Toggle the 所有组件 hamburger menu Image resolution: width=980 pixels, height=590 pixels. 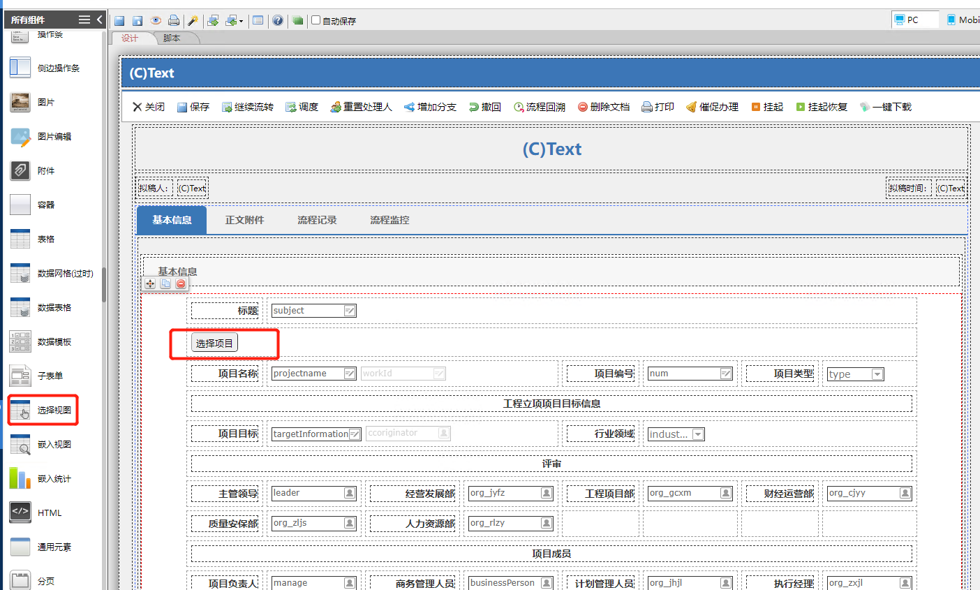coord(84,20)
